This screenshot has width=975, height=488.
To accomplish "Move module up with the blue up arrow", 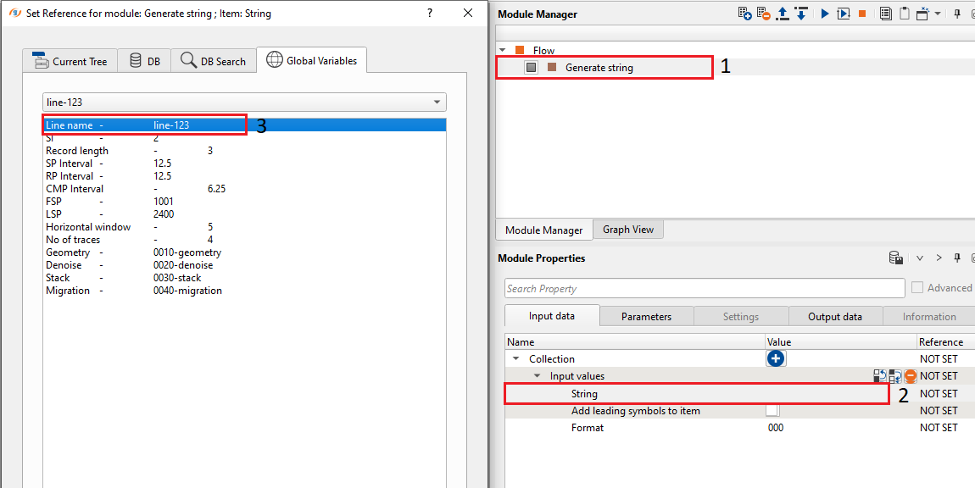I will 783,14.
